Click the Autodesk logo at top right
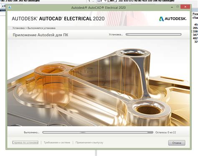The height and width of the screenshot is (156, 198). [x=173, y=18]
